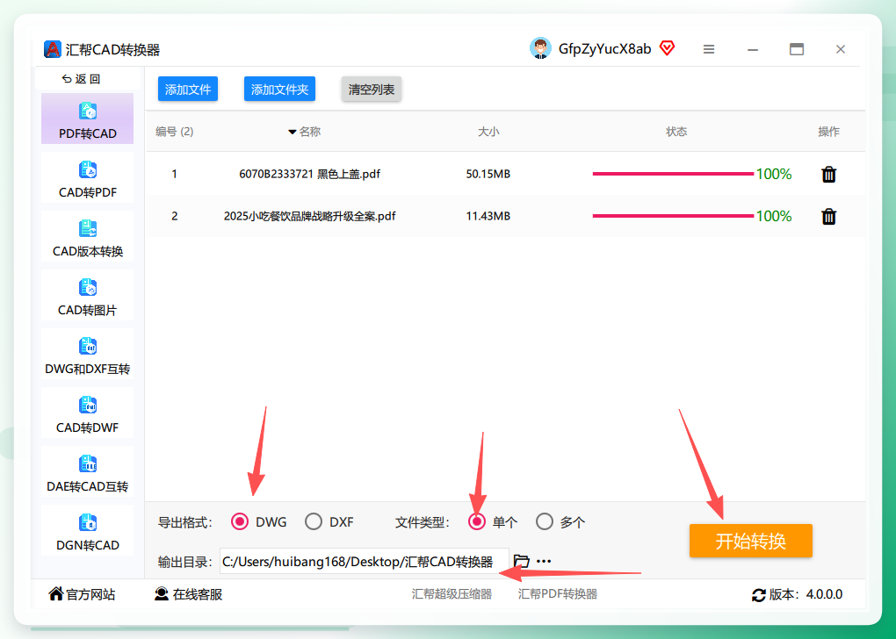
Task: Open 汇帮PDF转换器 link
Action: 557,594
